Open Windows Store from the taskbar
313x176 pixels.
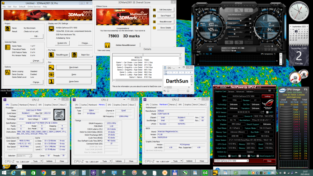(33, 173)
